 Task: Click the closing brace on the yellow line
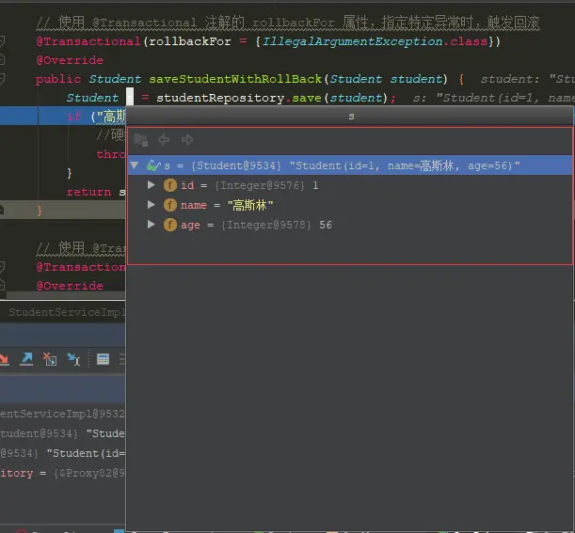[40, 211]
